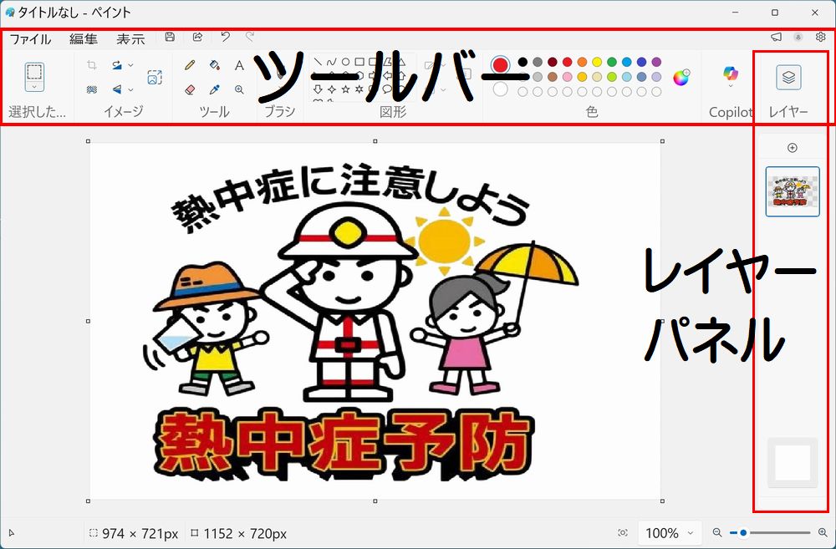
Task: Open the 100% zoom level dropdown
Action: pos(670,533)
